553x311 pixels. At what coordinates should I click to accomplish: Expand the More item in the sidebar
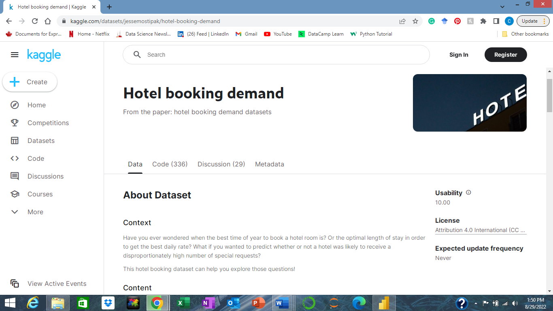click(15, 212)
